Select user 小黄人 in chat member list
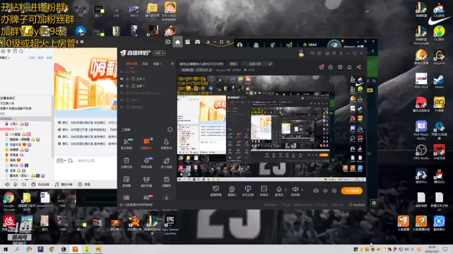Screen dimensions: 453x254 pyautogui.click(x=14, y=124)
